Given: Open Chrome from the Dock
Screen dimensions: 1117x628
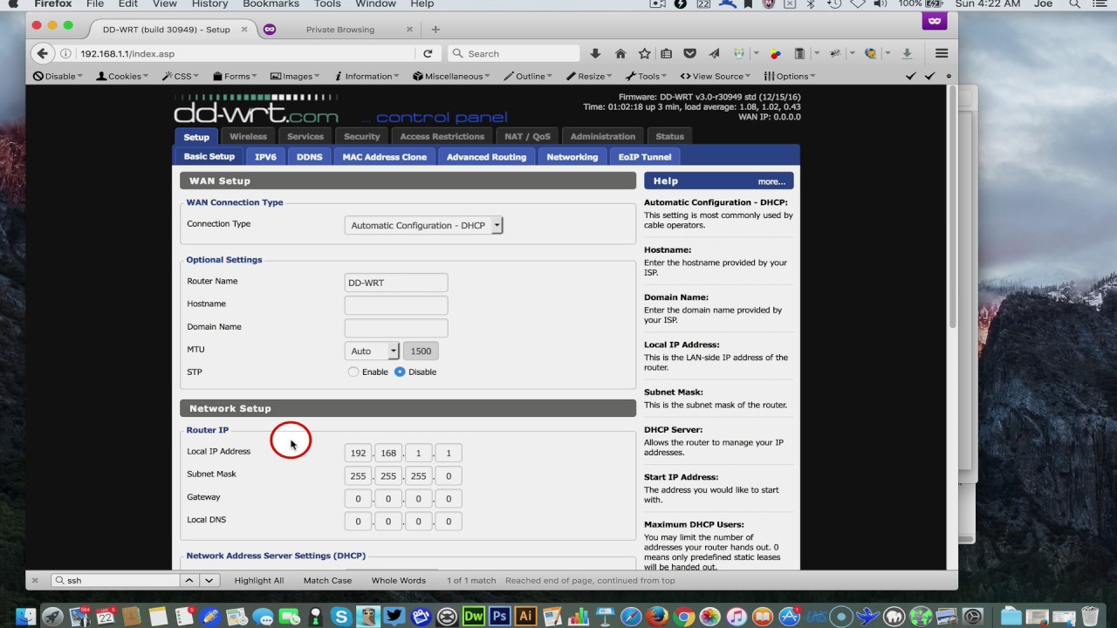Looking at the screenshot, I should (683, 616).
